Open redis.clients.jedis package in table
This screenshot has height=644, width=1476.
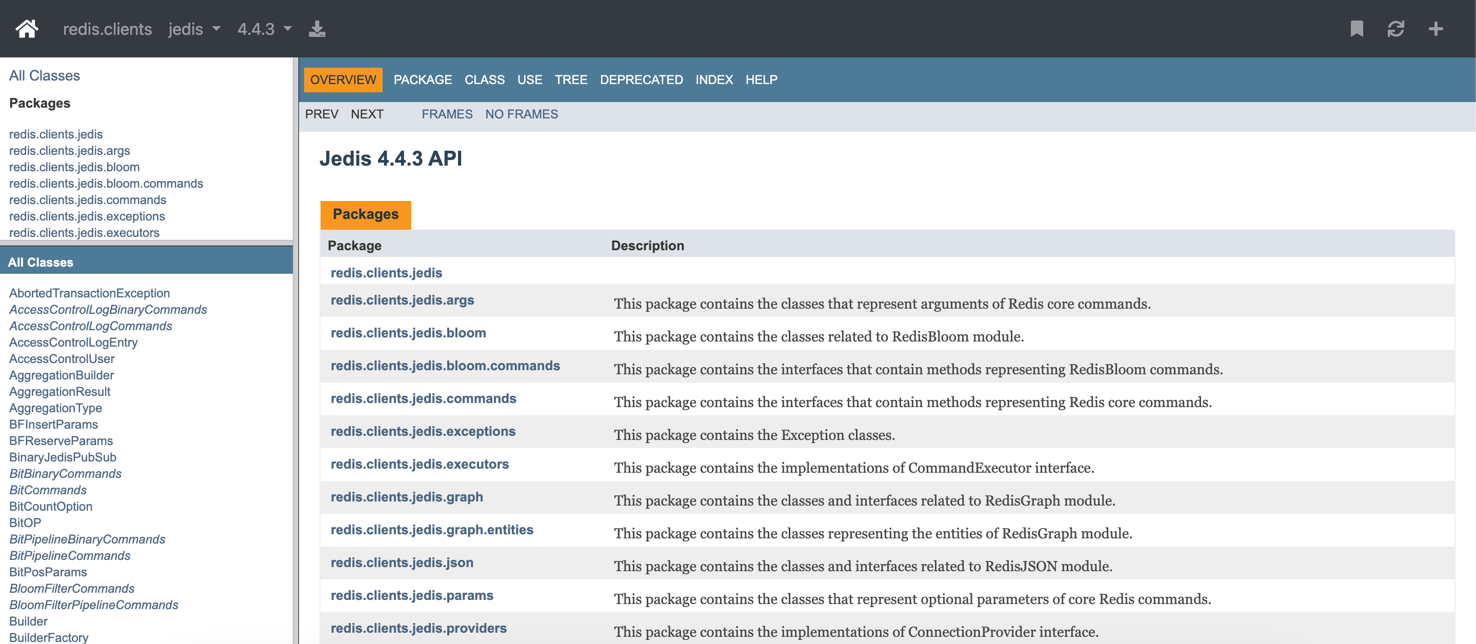386,273
